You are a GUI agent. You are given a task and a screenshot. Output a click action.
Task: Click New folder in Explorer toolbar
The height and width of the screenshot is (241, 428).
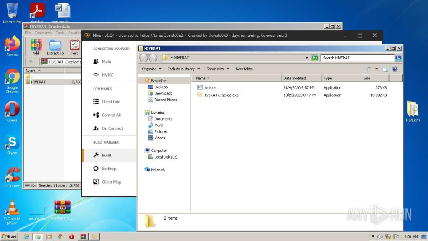[x=244, y=69]
